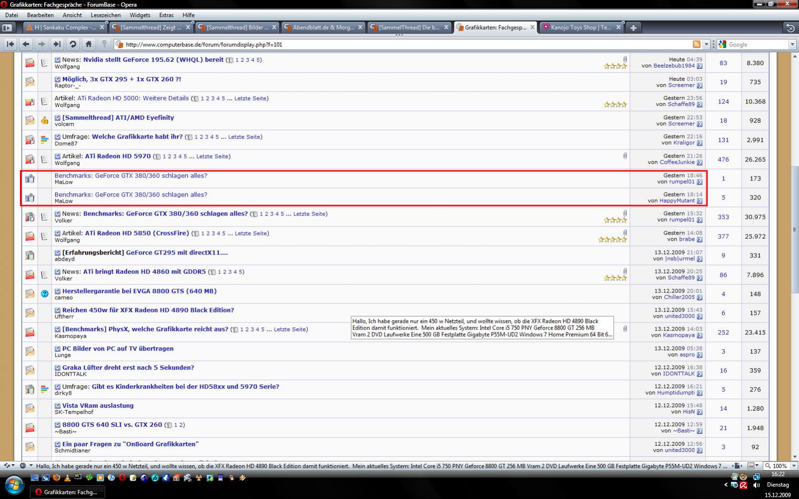Click the poll icon on Welche Grafikkarte row

[x=44, y=140]
